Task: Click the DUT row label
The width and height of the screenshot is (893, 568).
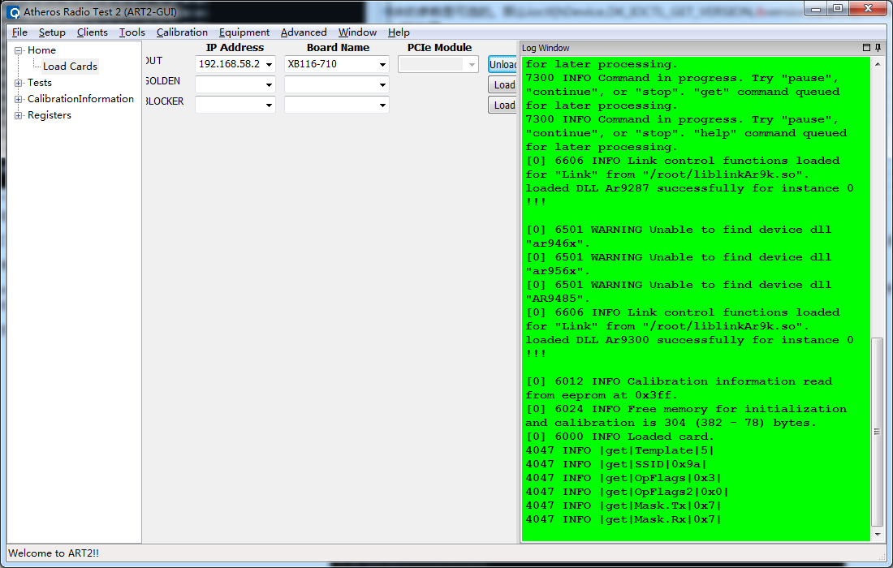Action: pyautogui.click(x=153, y=61)
